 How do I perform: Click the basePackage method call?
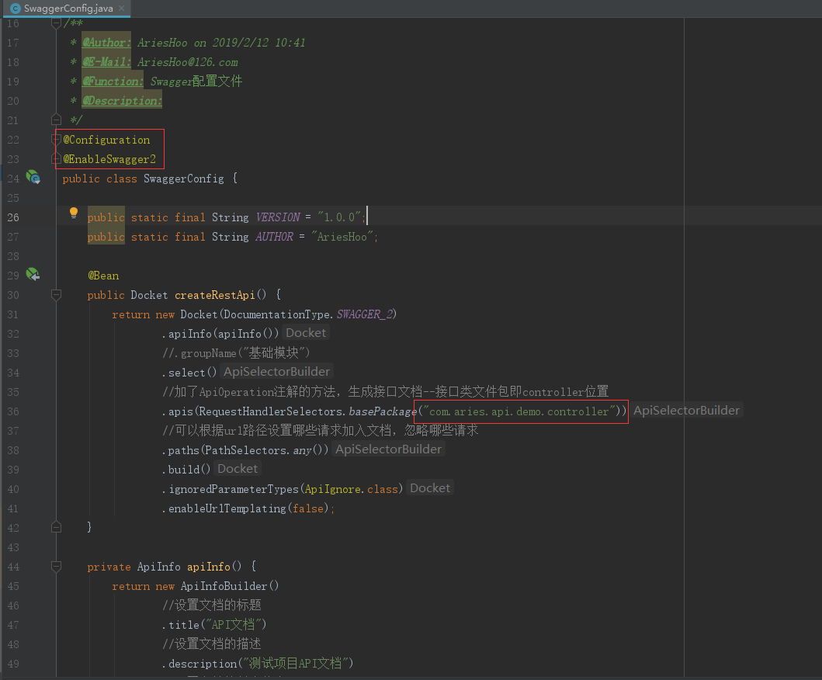(383, 411)
